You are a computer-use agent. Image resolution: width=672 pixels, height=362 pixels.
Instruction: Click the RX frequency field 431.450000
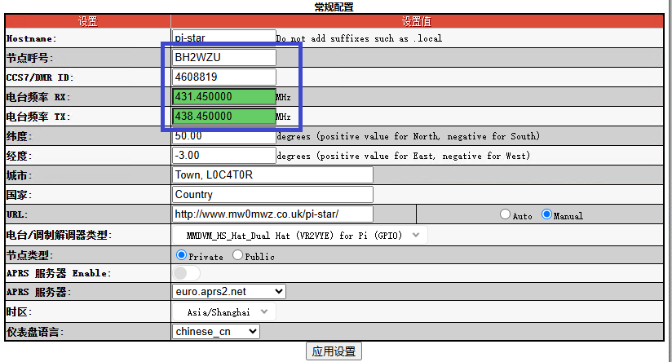pyautogui.click(x=224, y=97)
